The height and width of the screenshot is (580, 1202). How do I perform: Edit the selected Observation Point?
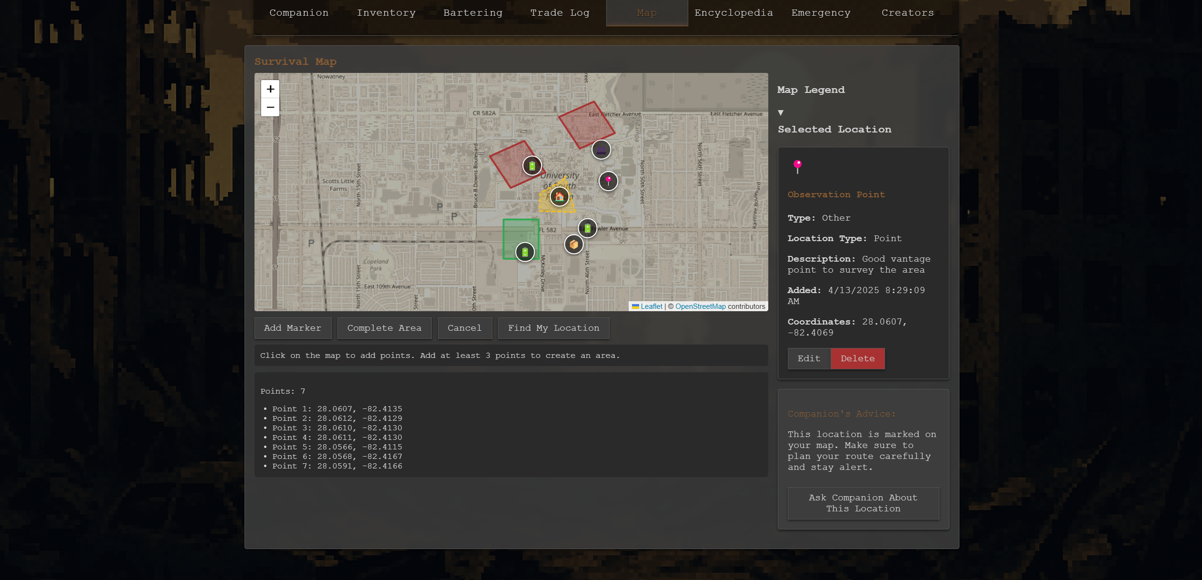(x=809, y=358)
